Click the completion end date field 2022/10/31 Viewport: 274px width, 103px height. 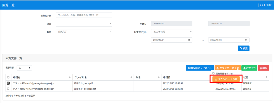[229, 40]
